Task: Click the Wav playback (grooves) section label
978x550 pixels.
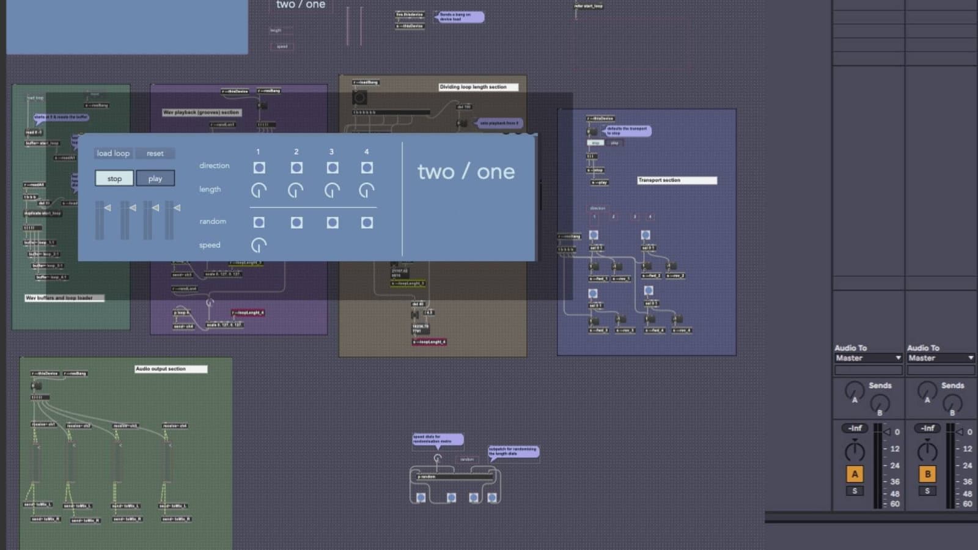Action: pos(201,112)
